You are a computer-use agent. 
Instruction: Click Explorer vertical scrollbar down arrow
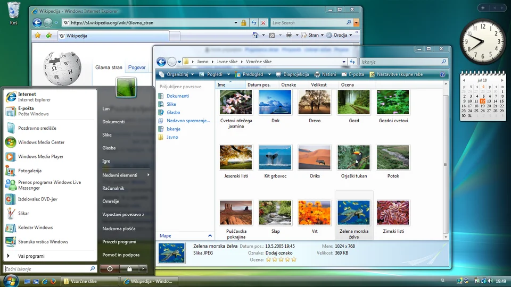tap(446, 237)
